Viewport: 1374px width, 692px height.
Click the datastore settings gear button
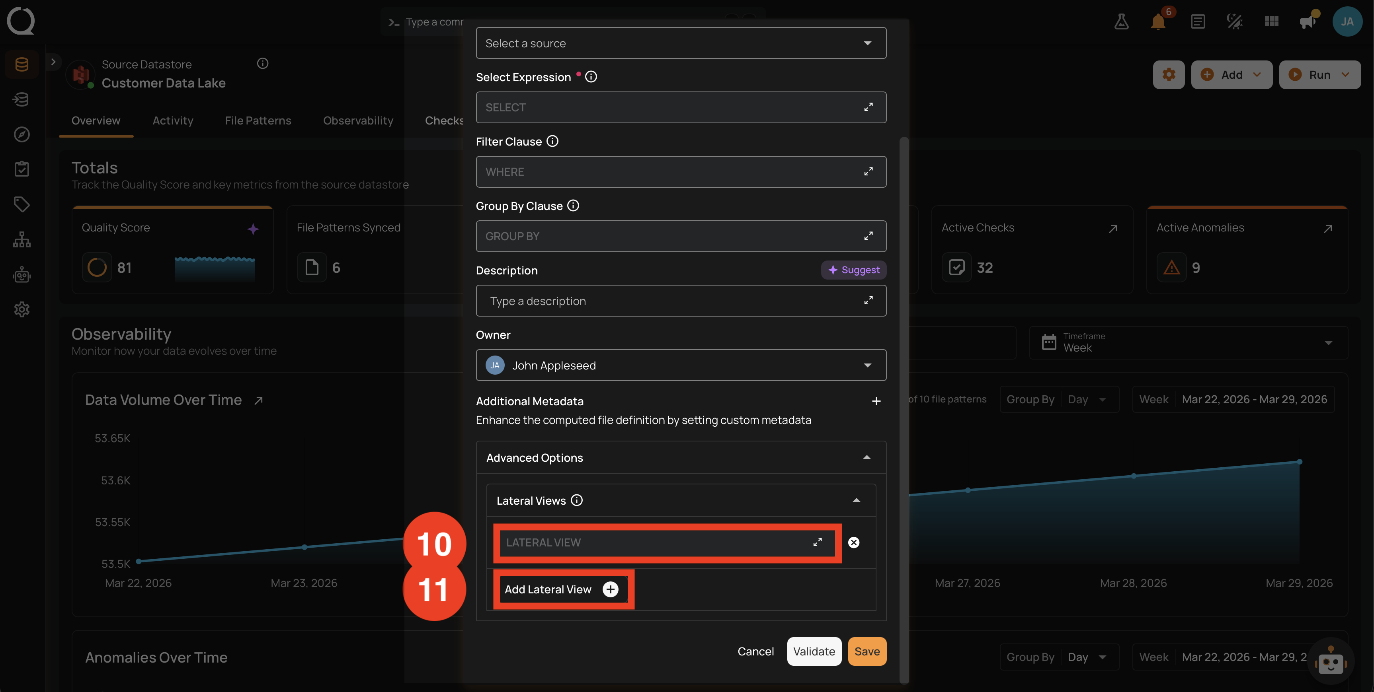click(1169, 75)
